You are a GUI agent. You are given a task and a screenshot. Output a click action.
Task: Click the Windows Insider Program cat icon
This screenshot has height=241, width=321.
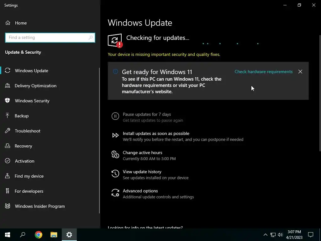click(x=8, y=206)
